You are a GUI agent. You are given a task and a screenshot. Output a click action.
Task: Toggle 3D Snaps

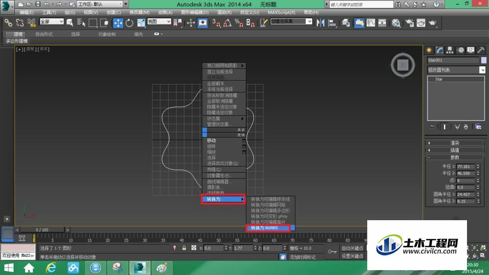click(x=216, y=23)
